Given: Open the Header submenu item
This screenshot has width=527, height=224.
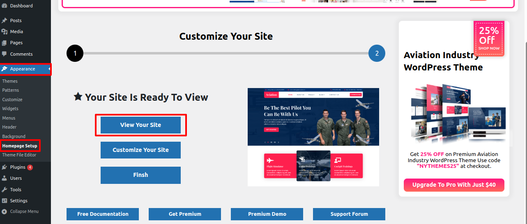Looking at the screenshot, I should [x=9, y=127].
